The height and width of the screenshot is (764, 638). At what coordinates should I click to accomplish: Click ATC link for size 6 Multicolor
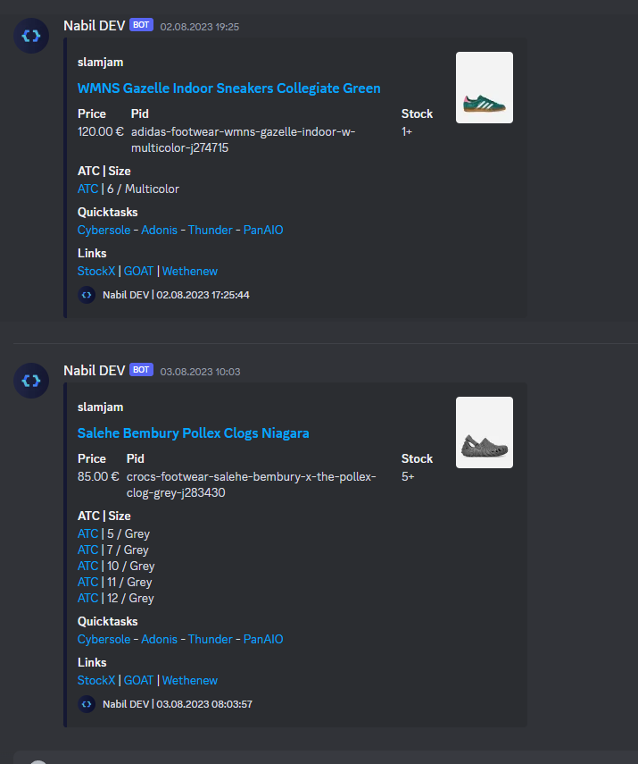[87, 189]
